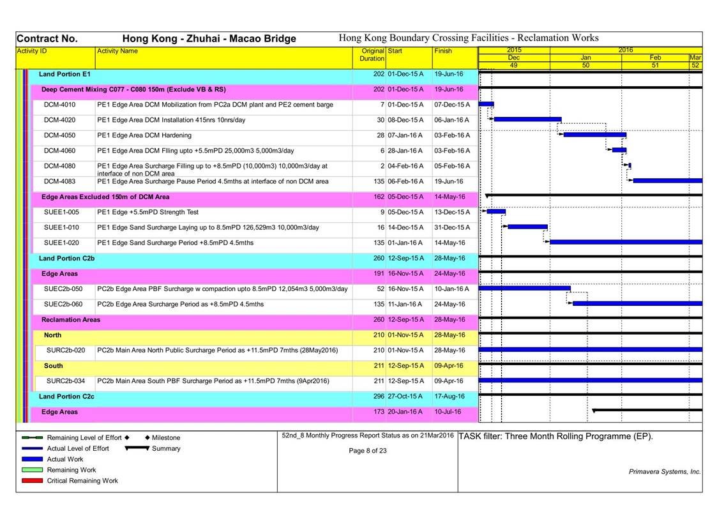Screen dimensions: 717x507
Task: Click the 19-Jun-16 finish date of DCM-4083
Action: (x=449, y=181)
